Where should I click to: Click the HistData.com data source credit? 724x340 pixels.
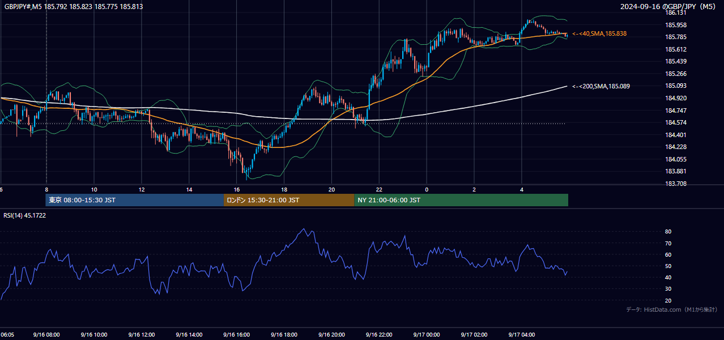672,309
